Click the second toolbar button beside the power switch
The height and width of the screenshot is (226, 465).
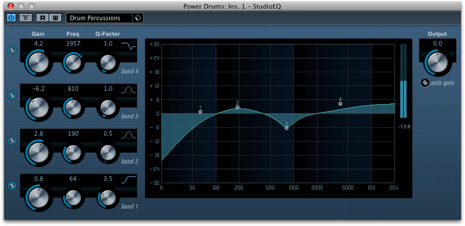click(26, 18)
